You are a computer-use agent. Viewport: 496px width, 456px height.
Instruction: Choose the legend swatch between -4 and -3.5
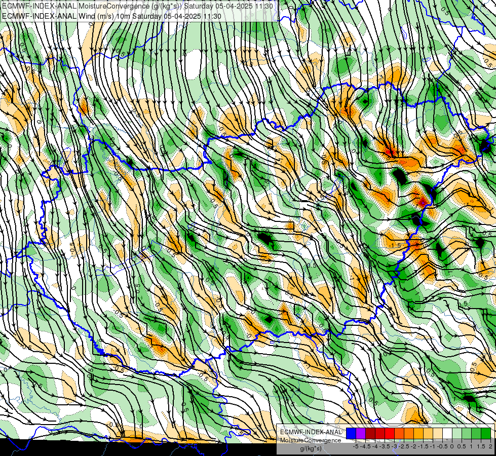tap(380, 433)
